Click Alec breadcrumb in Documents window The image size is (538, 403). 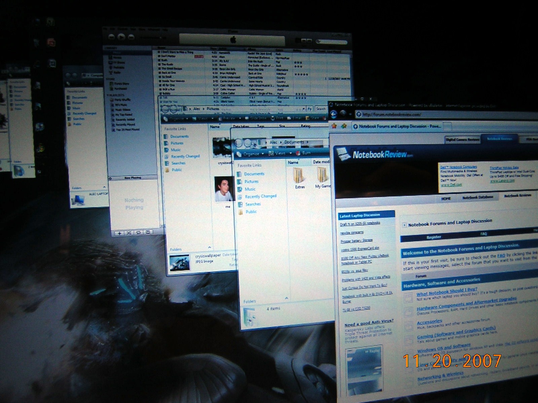click(274, 142)
